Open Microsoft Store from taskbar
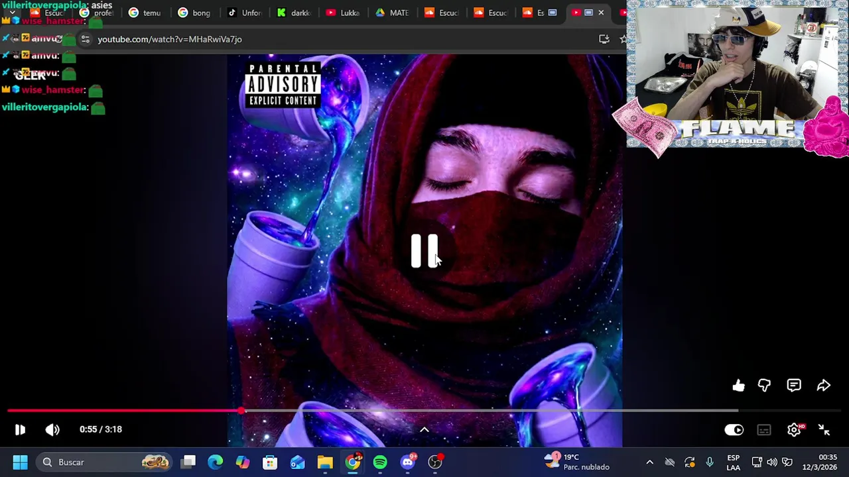849x477 pixels. [270, 462]
